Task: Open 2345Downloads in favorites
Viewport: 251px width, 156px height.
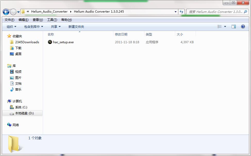Action: [x=27, y=42]
